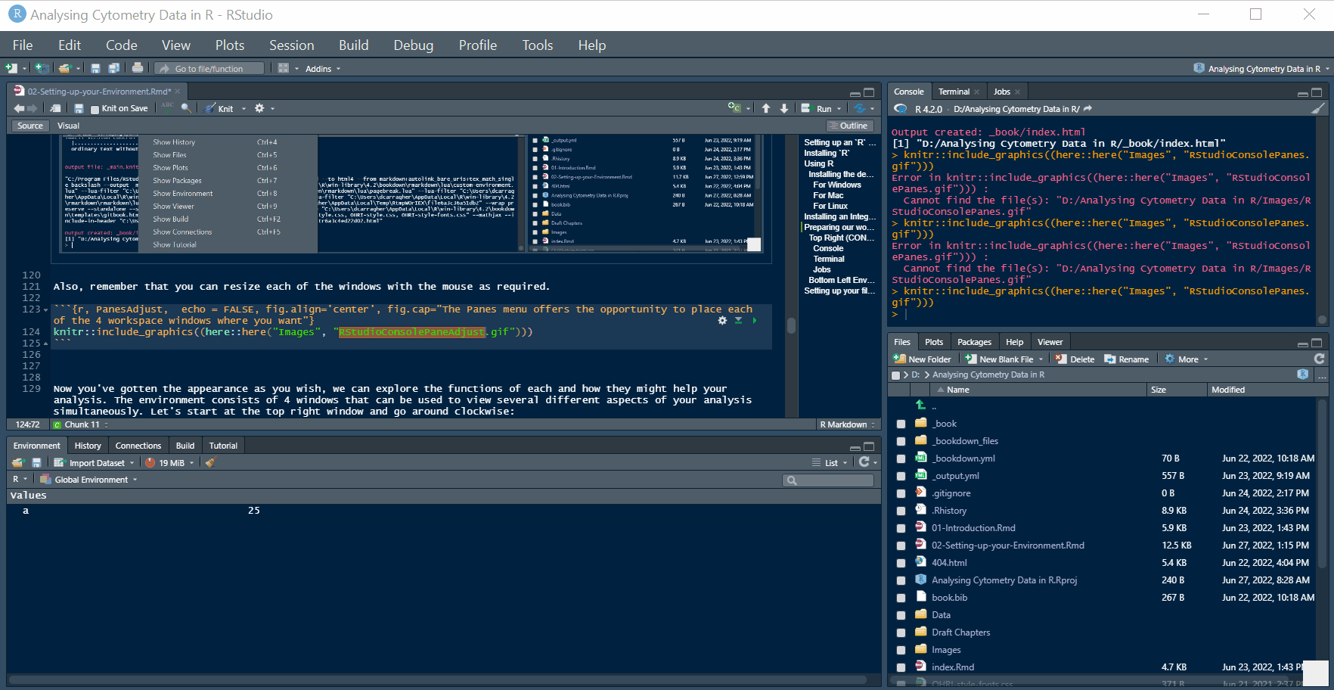The width and height of the screenshot is (1334, 690).
Task: Click the Publish icon in editor toolbar
Action: [x=859, y=108]
